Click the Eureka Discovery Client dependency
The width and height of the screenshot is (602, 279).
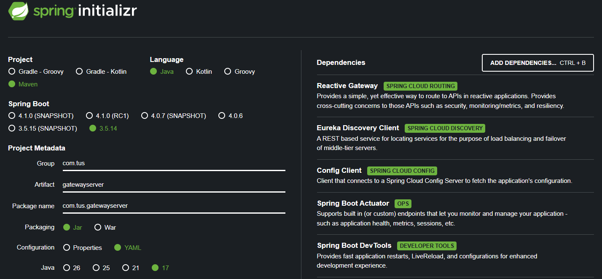coord(358,128)
